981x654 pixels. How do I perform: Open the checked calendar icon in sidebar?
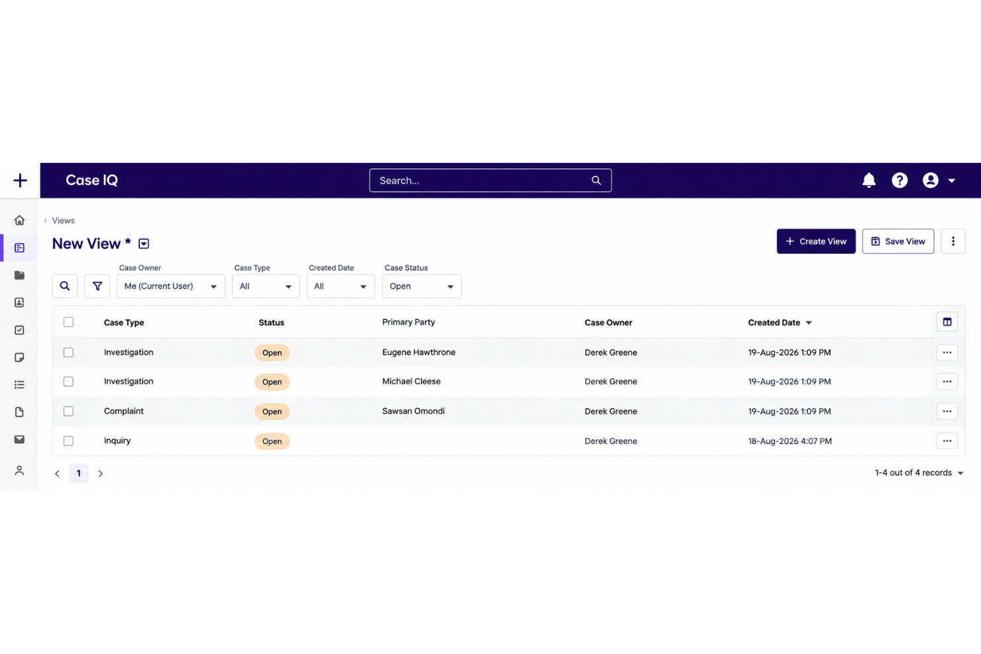[x=19, y=330]
